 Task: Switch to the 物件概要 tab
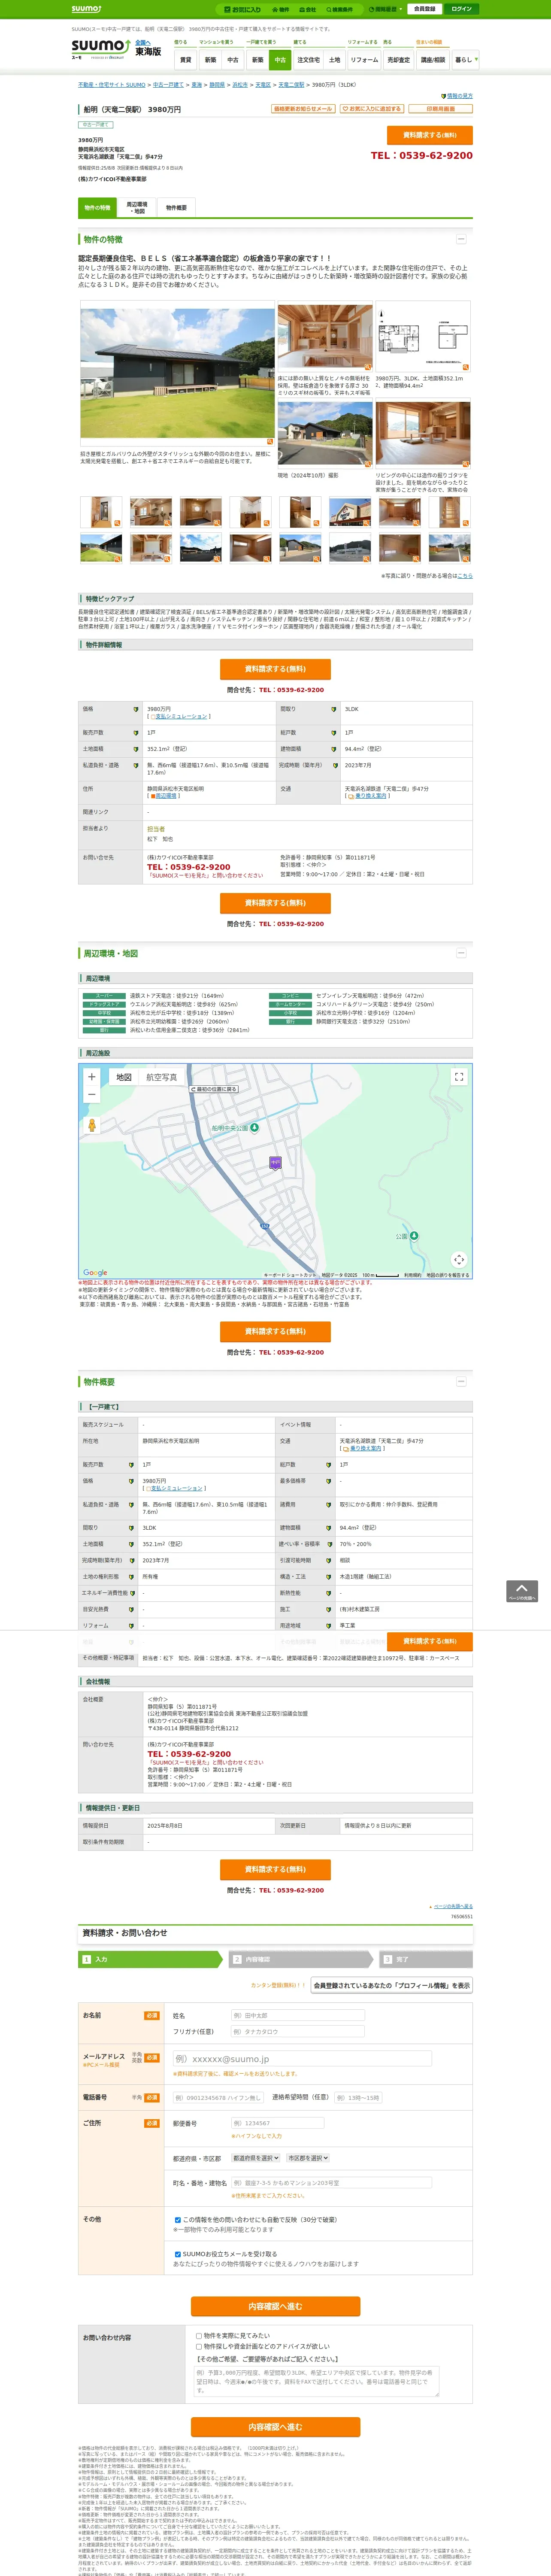176,208
